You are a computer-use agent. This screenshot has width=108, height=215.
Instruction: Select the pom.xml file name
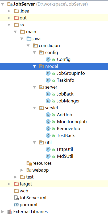[x=28, y=205]
